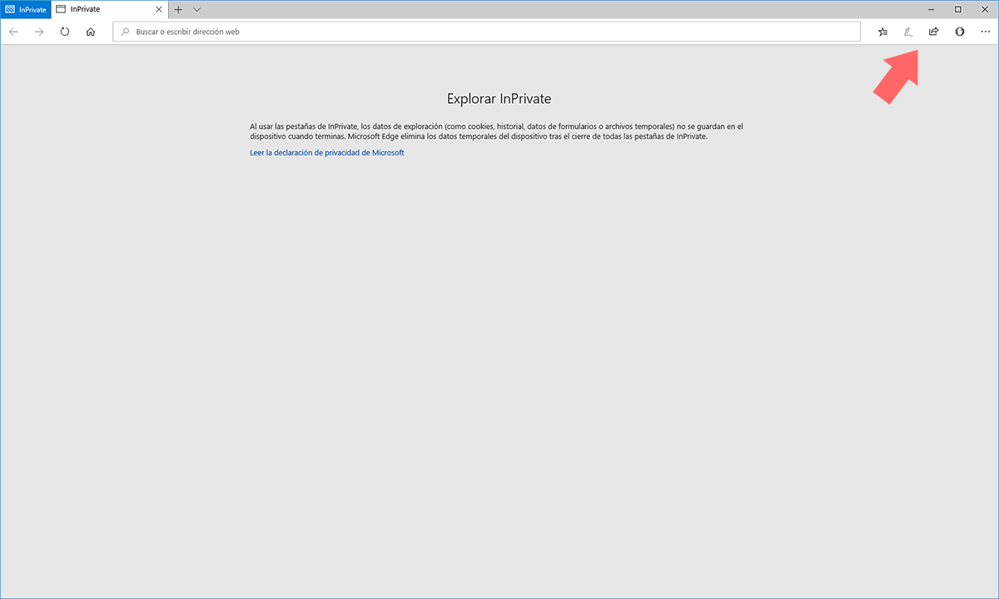Minimize the Edge window

[933, 9]
